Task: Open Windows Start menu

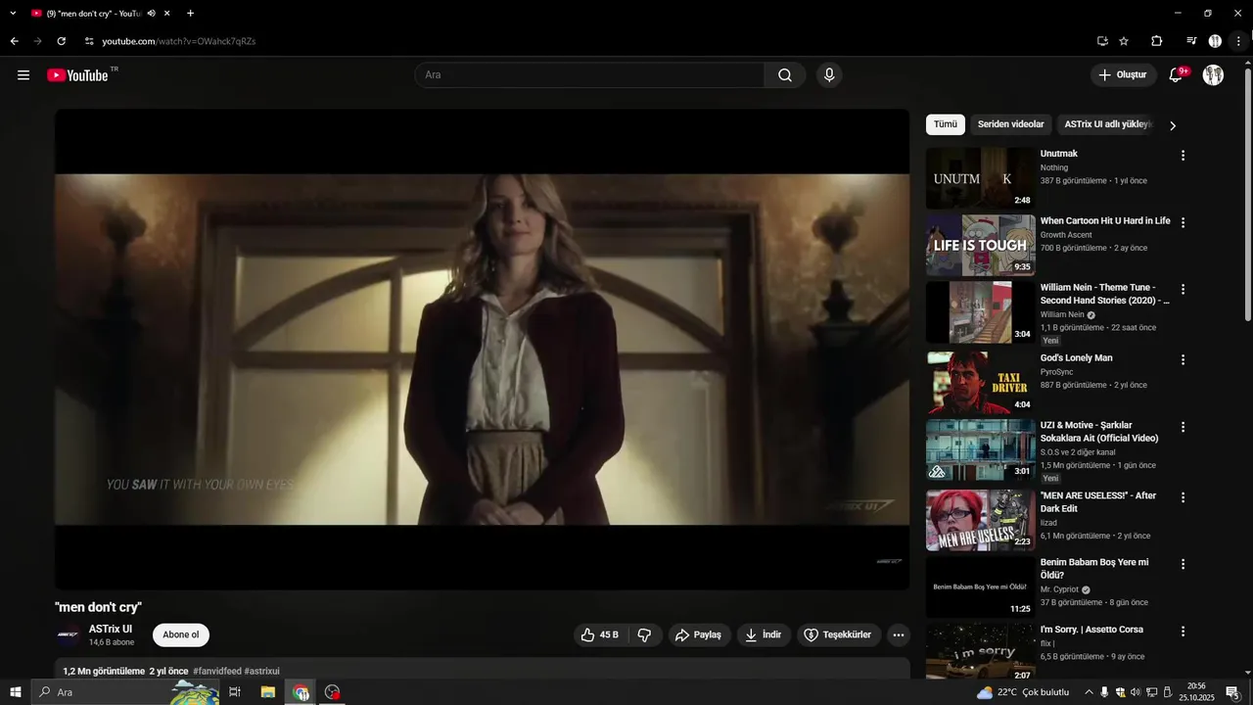Action: coord(14,692)
